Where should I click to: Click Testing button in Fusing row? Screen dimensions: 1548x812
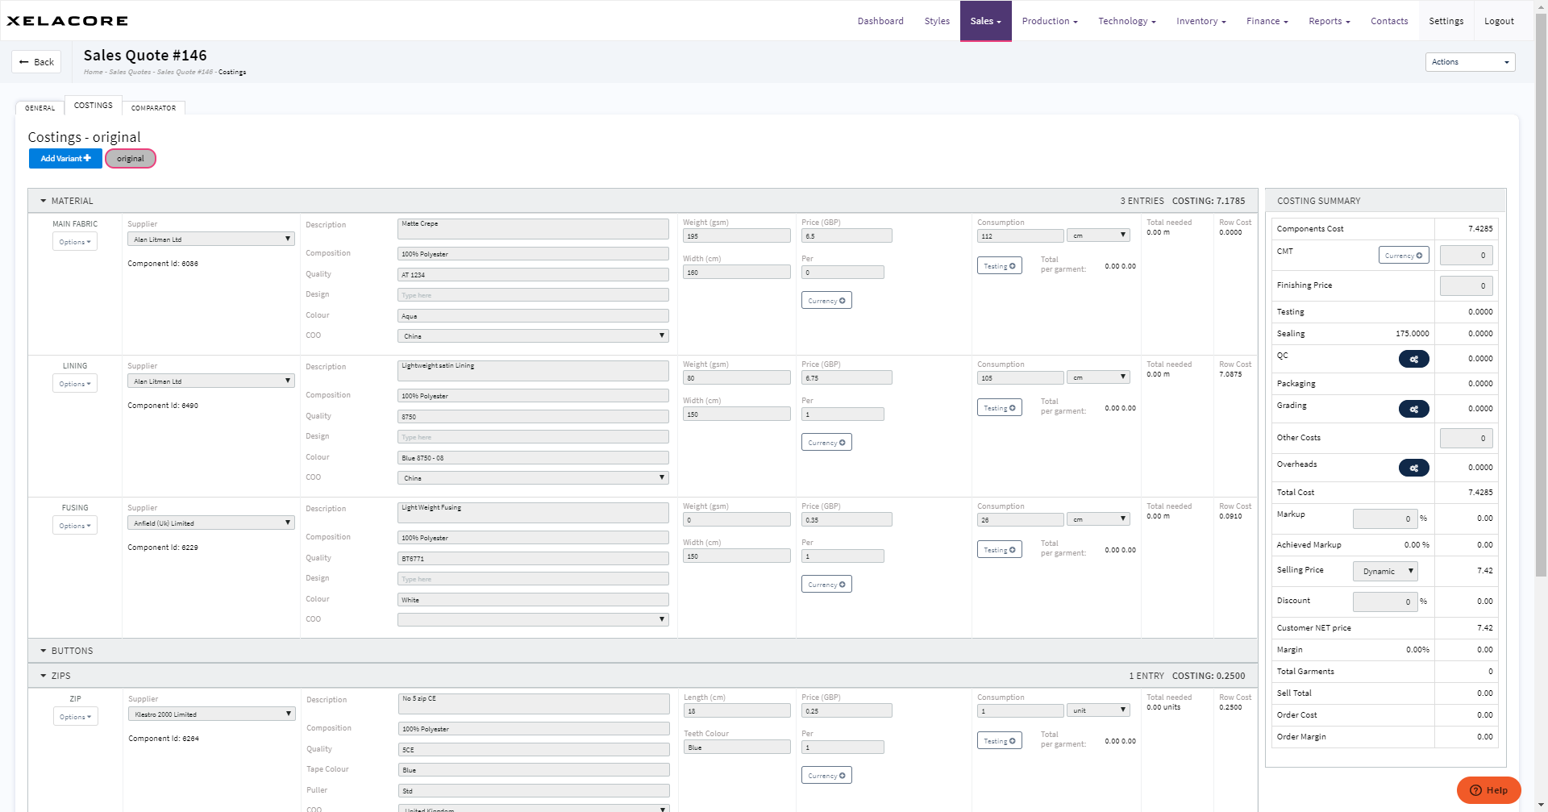tap(999, 550)
